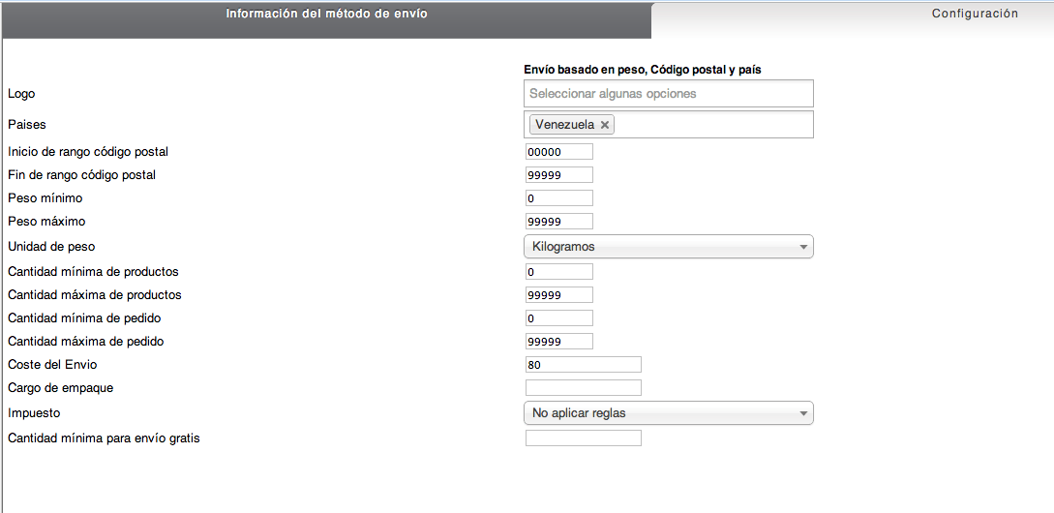Open the Unidad de peso dropdown arrow

(803, 247)
